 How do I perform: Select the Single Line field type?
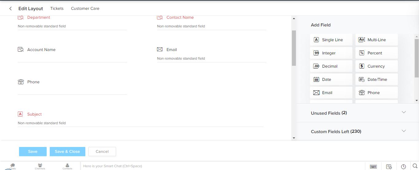(x=331, y=40)
